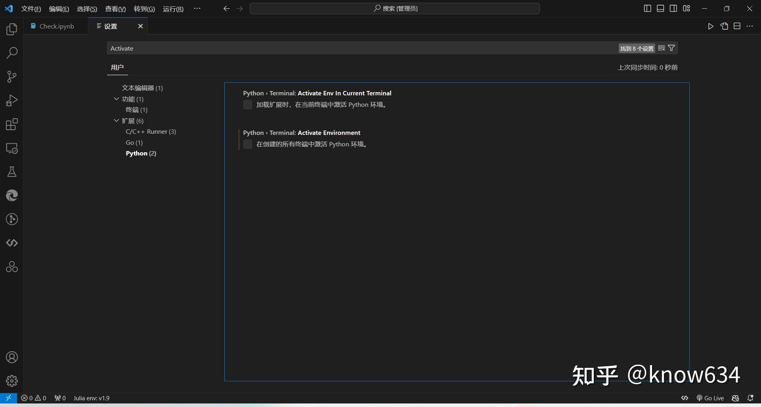Image resolution: width=761 pixels, height=407 pixels.
Task: Click Julia env: v1.9 in status bar
Action: tap(92, 398)
